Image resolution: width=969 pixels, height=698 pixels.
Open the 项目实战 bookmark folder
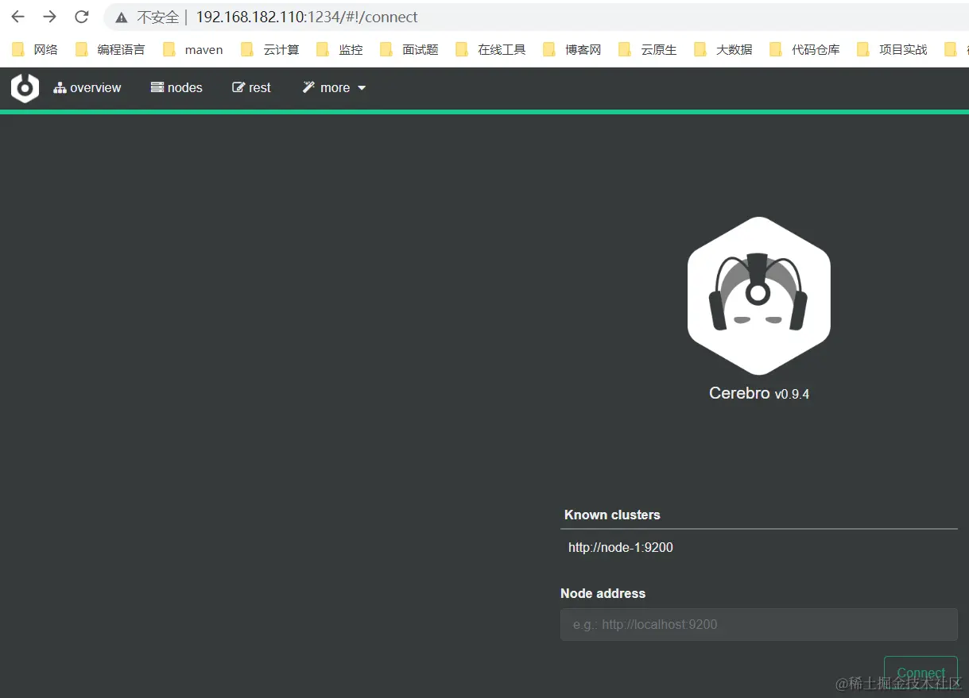tap(892, 49)
